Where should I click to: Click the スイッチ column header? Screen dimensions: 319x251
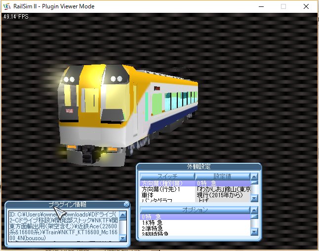pyautogui.click(x=167, y=176)
